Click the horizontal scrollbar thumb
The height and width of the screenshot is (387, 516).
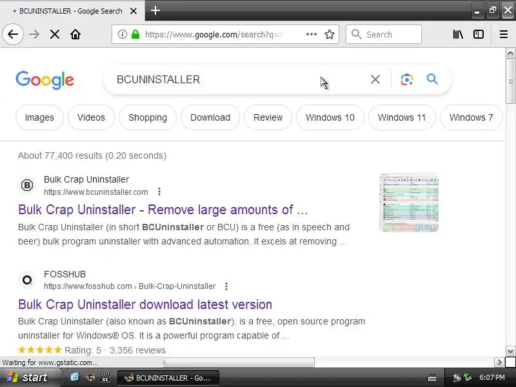(239, 362)
